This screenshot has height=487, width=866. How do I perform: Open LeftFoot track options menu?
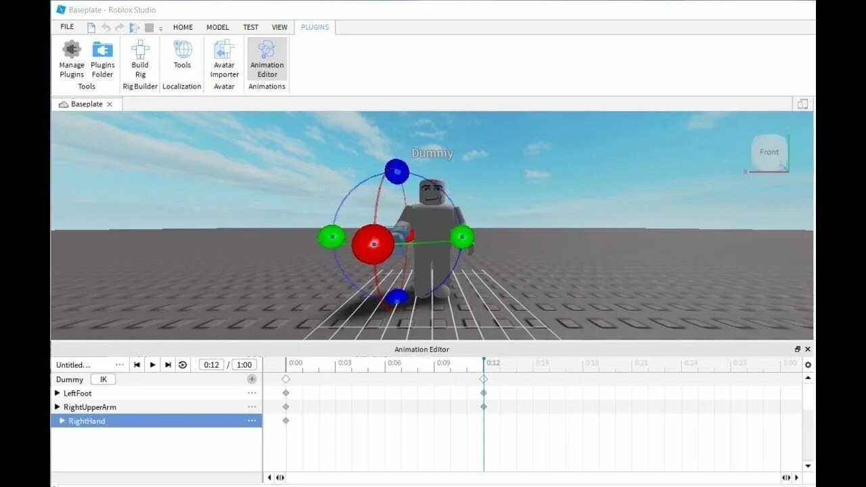click(252, 393)
